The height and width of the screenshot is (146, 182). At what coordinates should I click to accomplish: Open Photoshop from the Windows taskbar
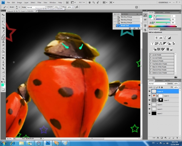point(48,143)
